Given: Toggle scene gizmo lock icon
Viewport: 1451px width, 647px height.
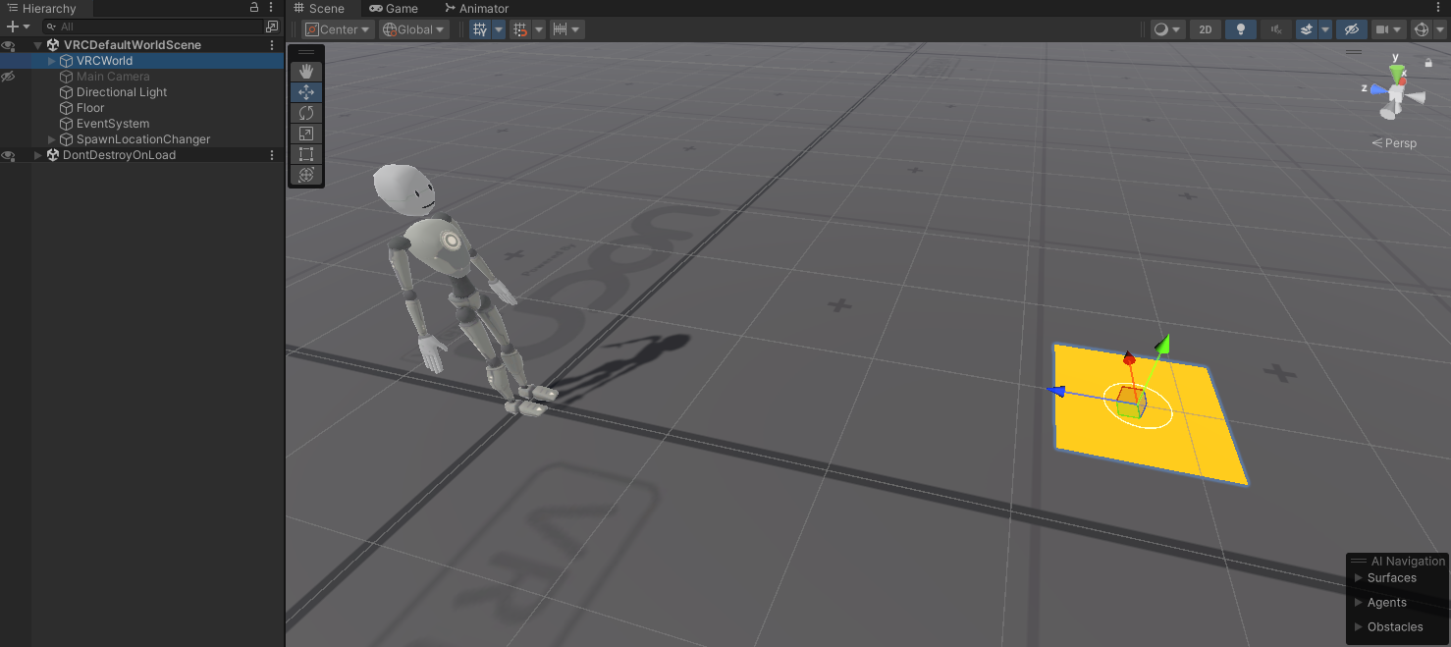Looking at the screenshot, I should click(1428, 63).
